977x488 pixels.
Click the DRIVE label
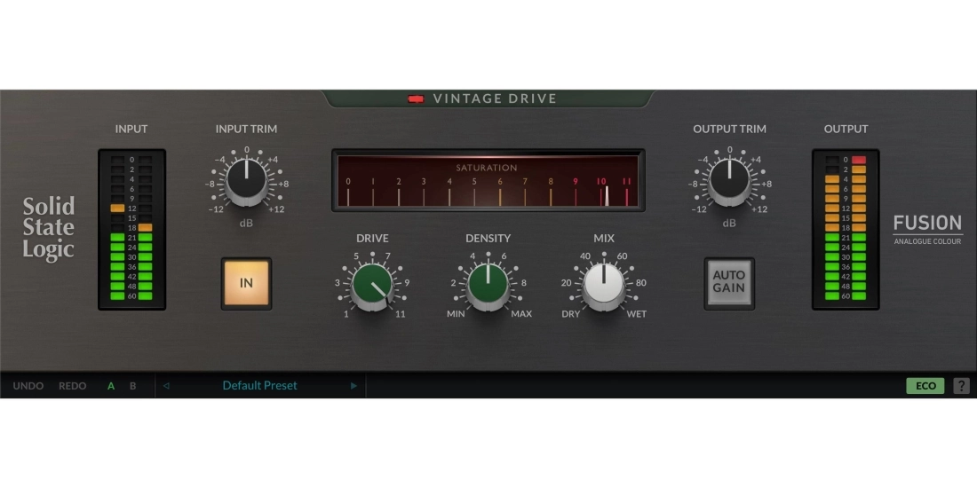point(372,239)
